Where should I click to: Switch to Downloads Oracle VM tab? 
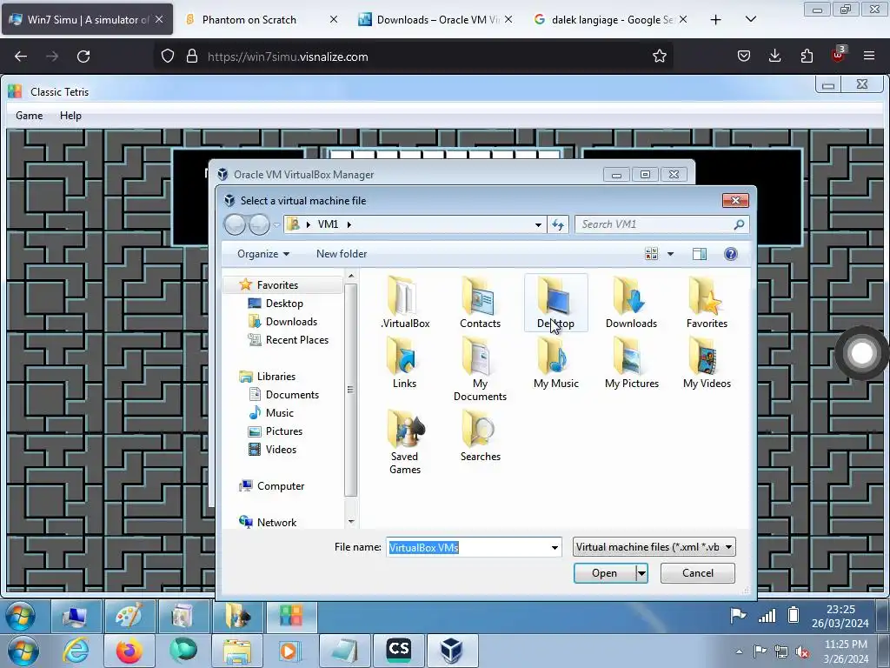pos(435,20)
